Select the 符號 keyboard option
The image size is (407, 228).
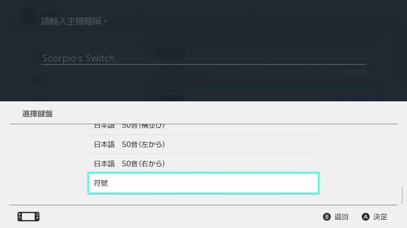pyautogui.click(x=203, y=183)
